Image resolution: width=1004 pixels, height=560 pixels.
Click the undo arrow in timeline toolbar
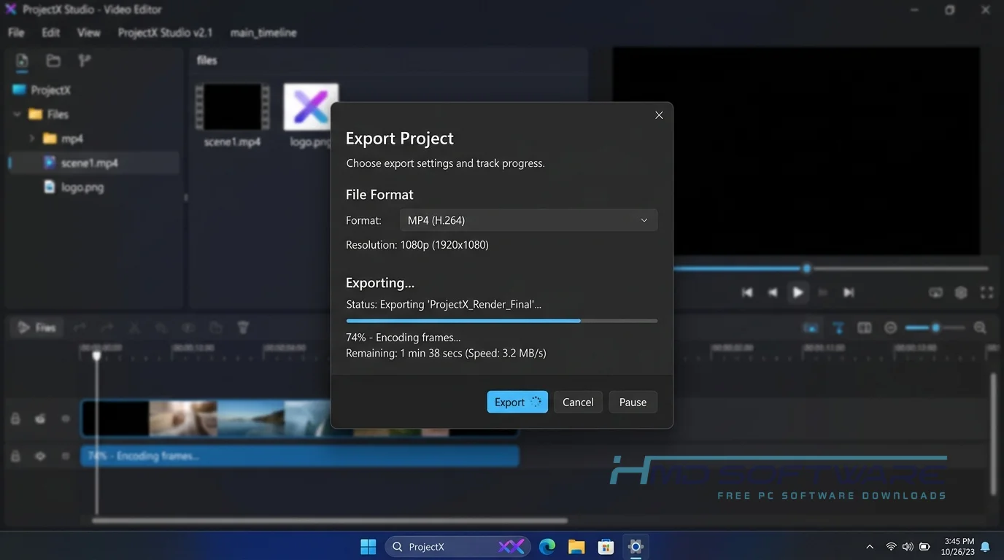[x=80, y=328]
